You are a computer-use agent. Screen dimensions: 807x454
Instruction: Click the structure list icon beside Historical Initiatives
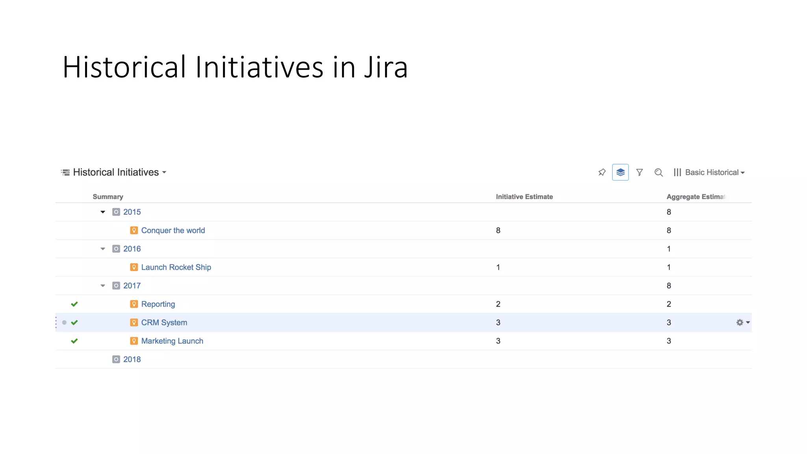click(65, 172)
